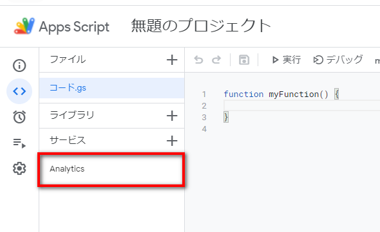Click the undo arrow in toolbar

pos(198,60)
